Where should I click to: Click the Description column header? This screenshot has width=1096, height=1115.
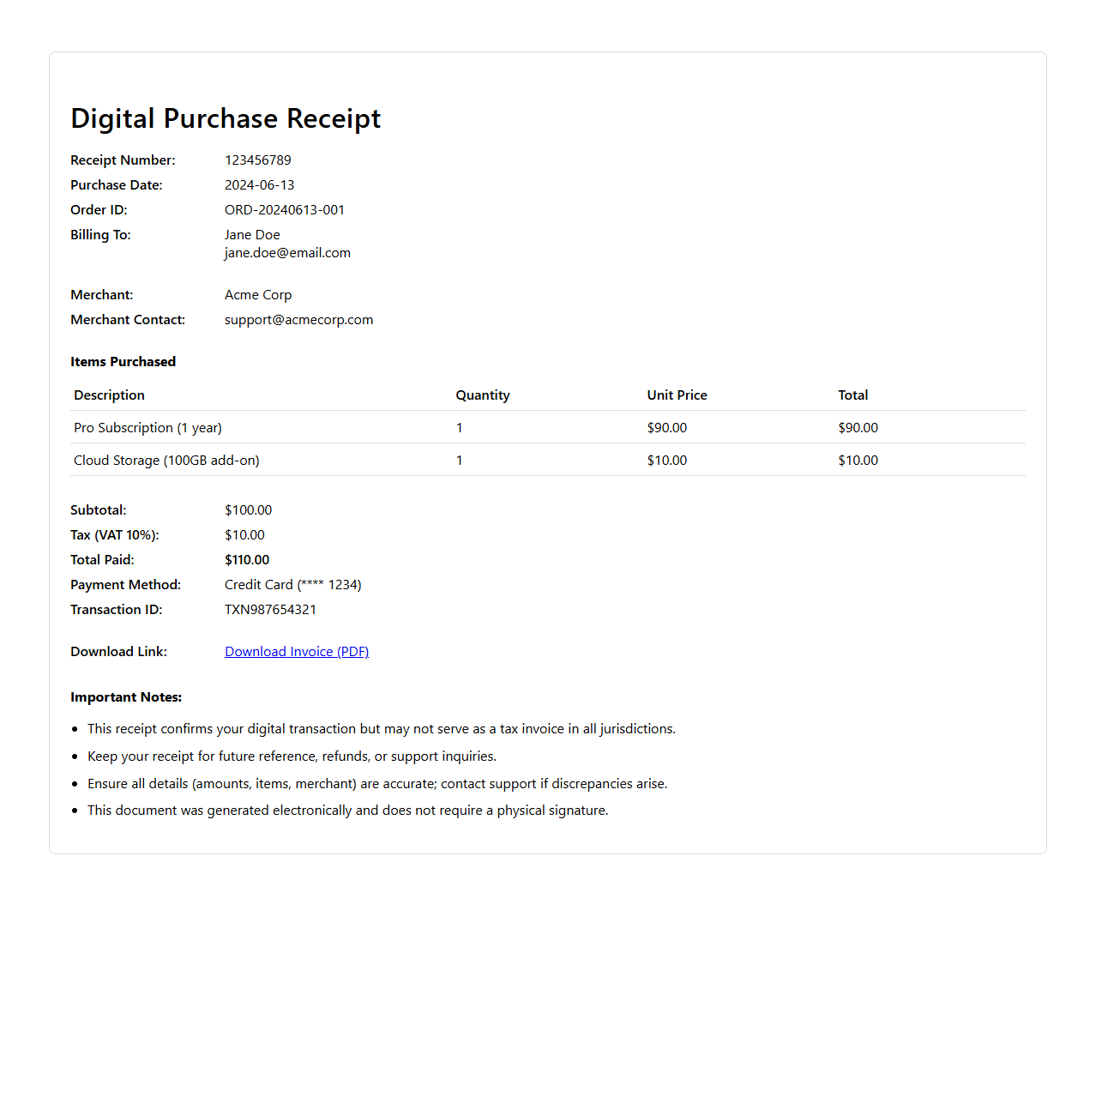coord(109,395)
